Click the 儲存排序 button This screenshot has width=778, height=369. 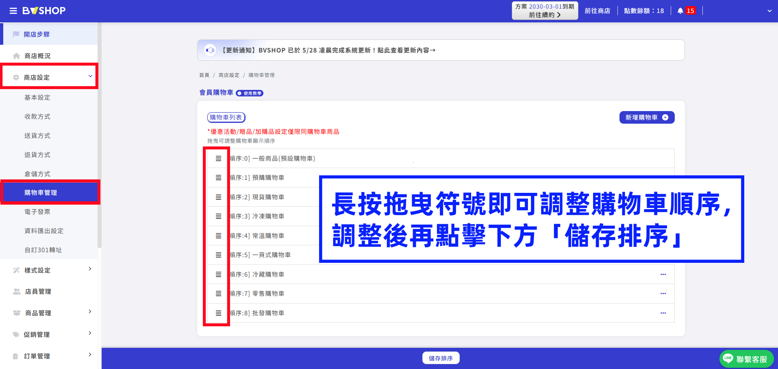[x=441, y=358]
